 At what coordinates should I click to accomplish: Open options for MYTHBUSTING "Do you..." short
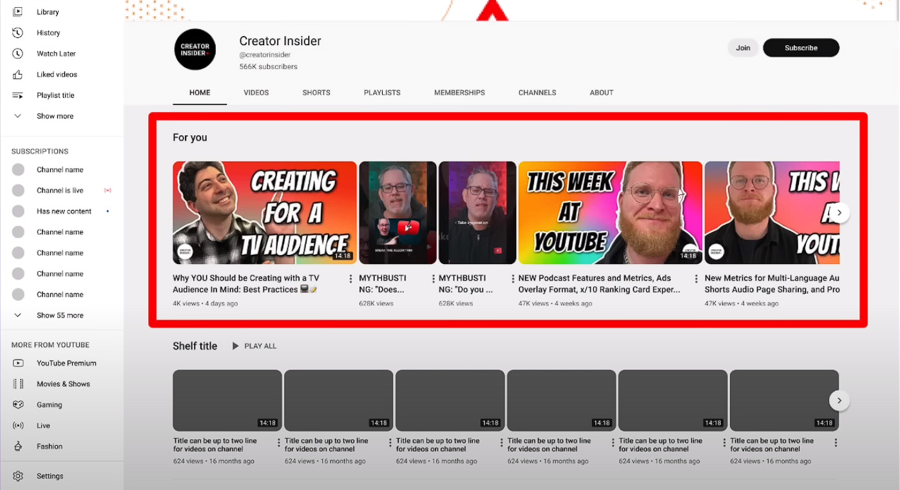pyautogui.click(x=513, y=279)
